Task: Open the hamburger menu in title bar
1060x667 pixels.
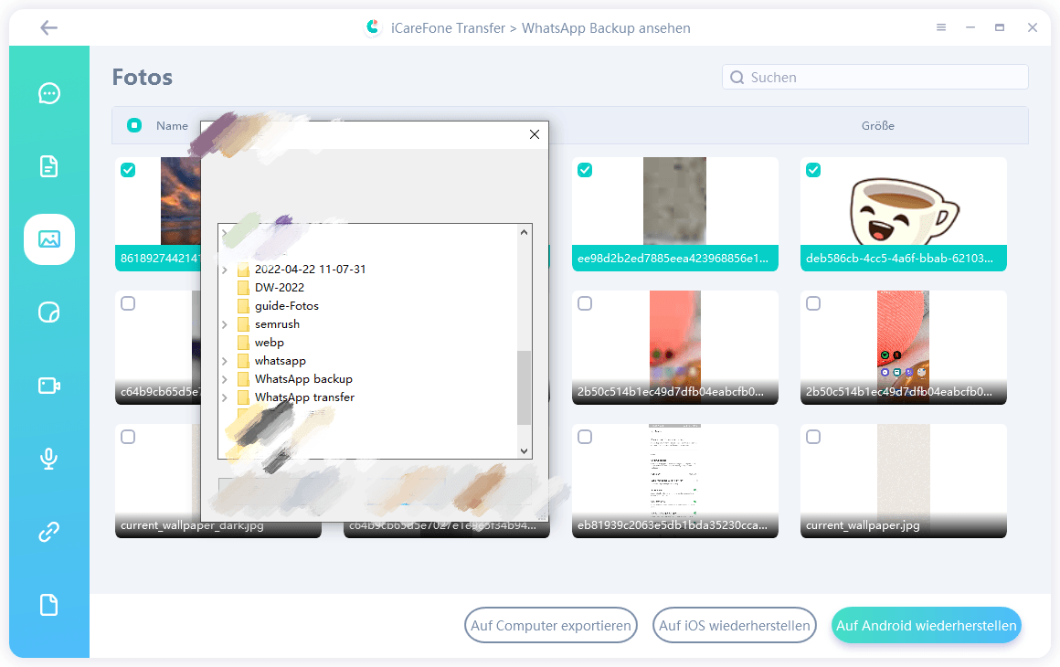Action: click(x=941, y=27)
